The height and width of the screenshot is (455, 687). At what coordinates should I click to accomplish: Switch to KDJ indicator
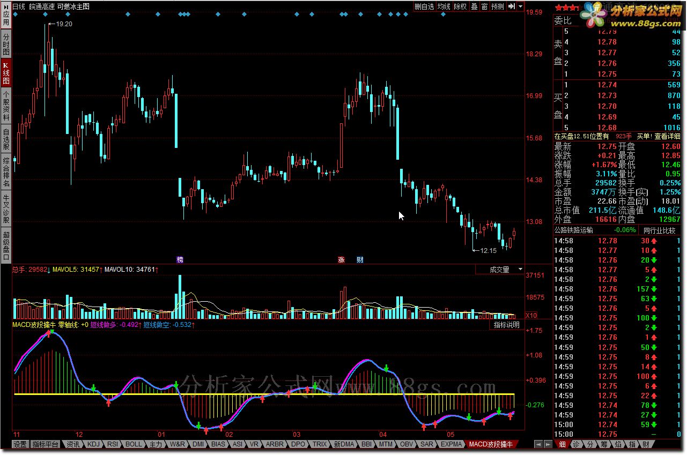(x=93, y=444)
